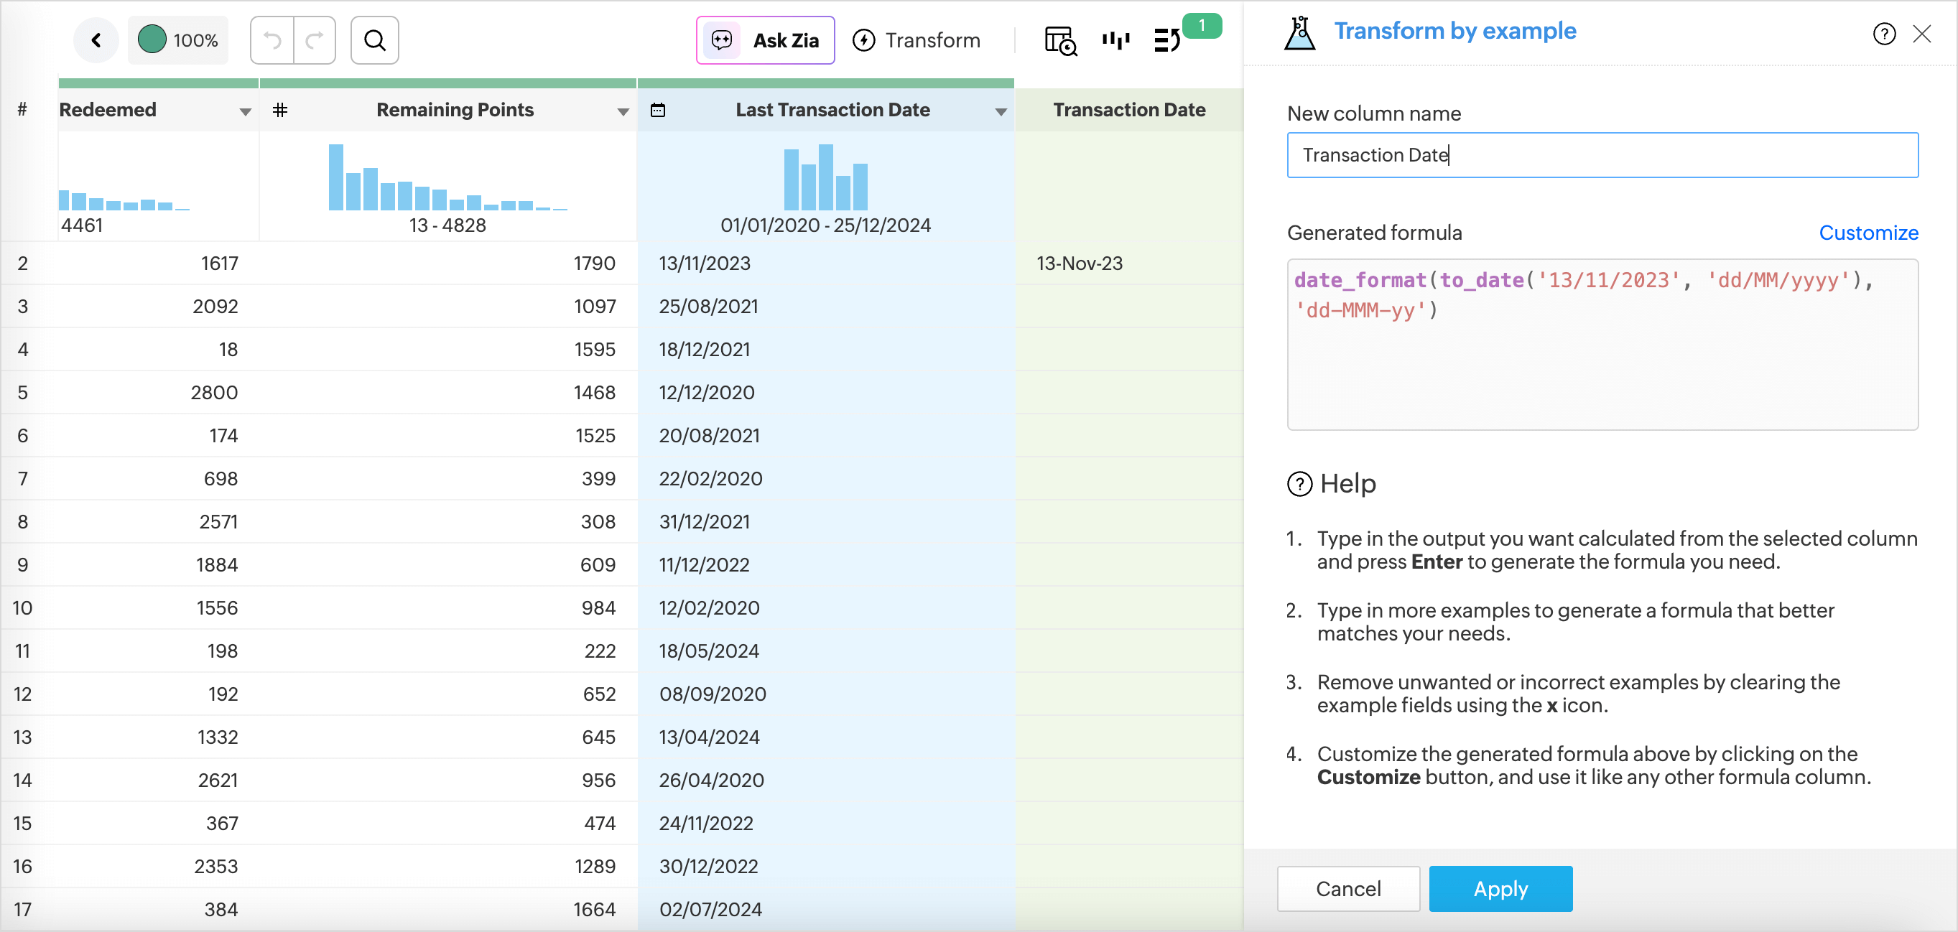Open the search magnifier tool
Screen dimensions: 1958x932
tap(375, 40)
